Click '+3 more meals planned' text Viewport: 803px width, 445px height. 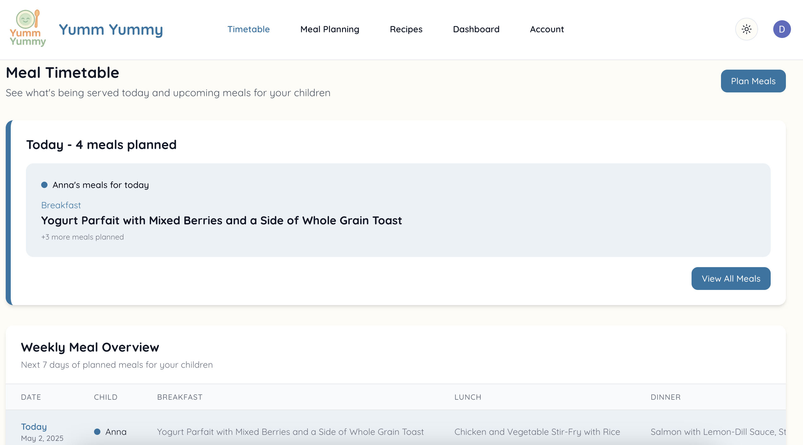pyautogui.click(x=82, y=237)
